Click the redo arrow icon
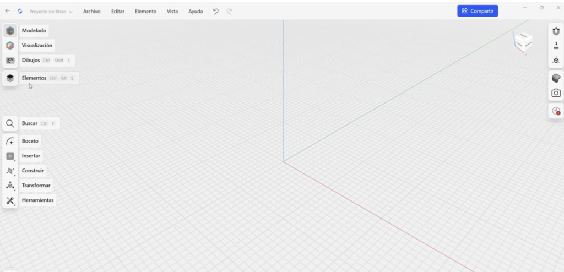The image size is (564, 272). pos(229,11)
